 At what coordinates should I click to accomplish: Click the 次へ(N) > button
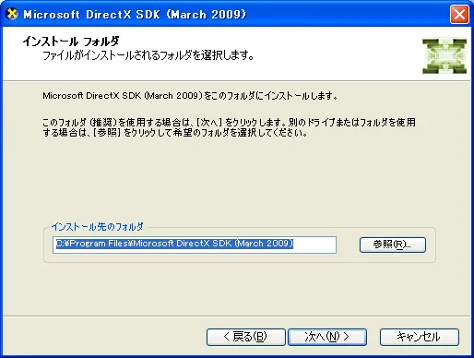pyautogui.click(x=327, y=337)
